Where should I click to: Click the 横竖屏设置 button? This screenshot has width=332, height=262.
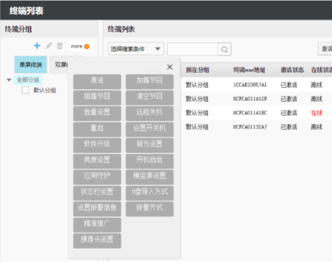click(150, 176)
